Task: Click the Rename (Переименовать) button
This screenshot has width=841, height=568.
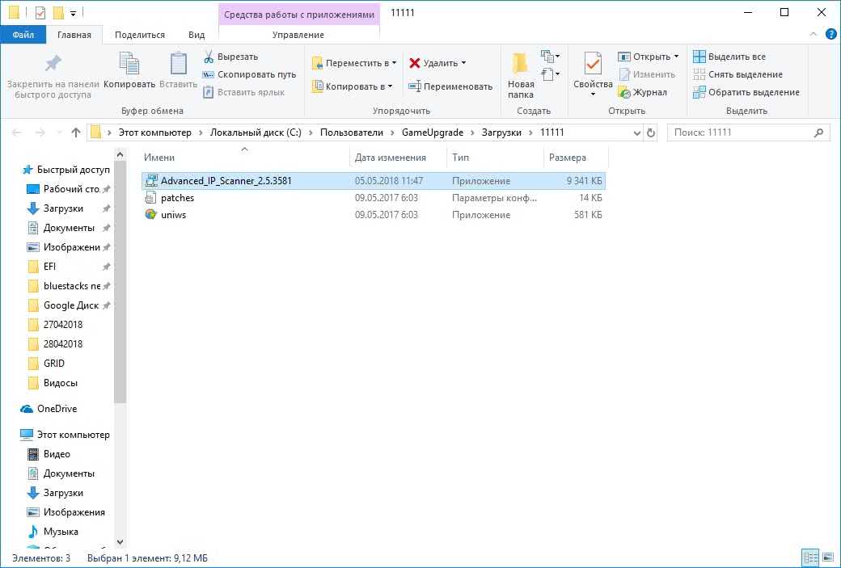Action: pyautogui.click(x=450, y=86)
